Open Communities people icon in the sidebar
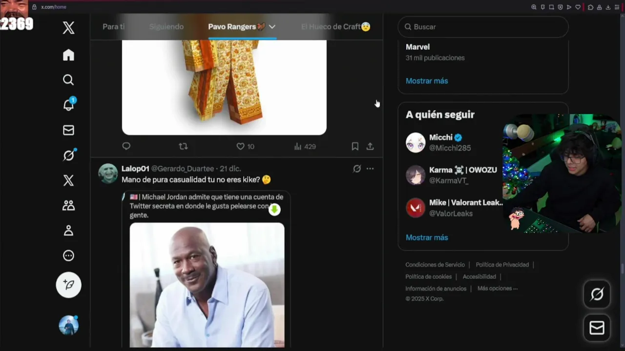 click(x=68, y=205)
